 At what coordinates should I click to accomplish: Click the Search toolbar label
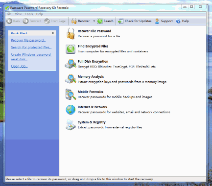coord(108,21)
